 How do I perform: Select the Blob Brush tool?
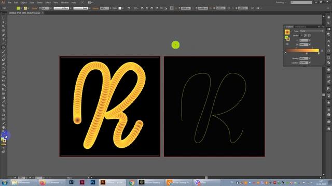3,60
